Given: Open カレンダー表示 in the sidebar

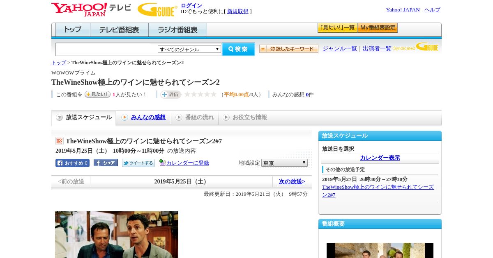Looking at the screenshot, I should (380, 158).
